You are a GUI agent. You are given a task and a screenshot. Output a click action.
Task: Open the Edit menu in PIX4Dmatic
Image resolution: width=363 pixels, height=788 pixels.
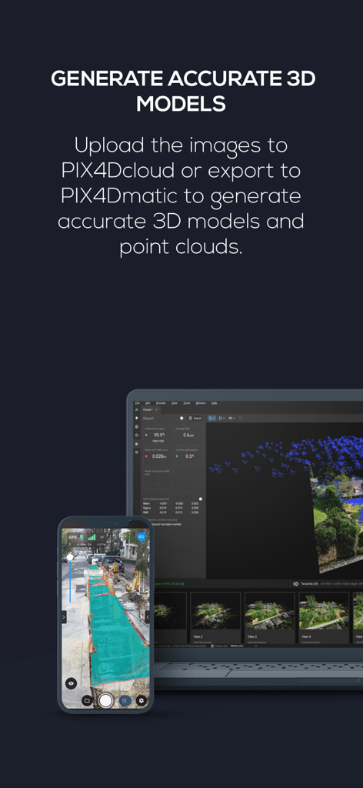[x=148, y=403]
